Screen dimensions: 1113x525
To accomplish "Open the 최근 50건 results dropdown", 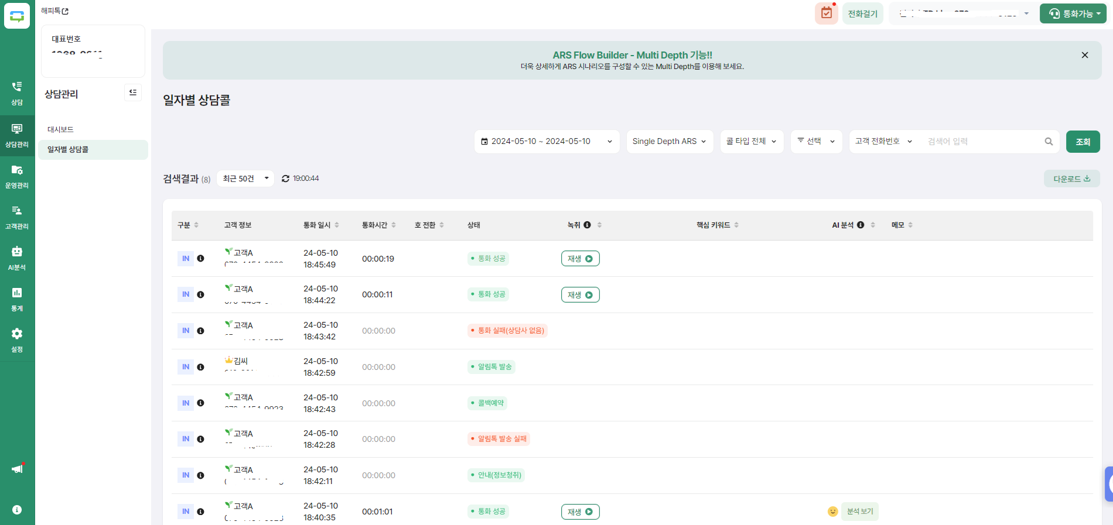I will [x=245, y=179].
